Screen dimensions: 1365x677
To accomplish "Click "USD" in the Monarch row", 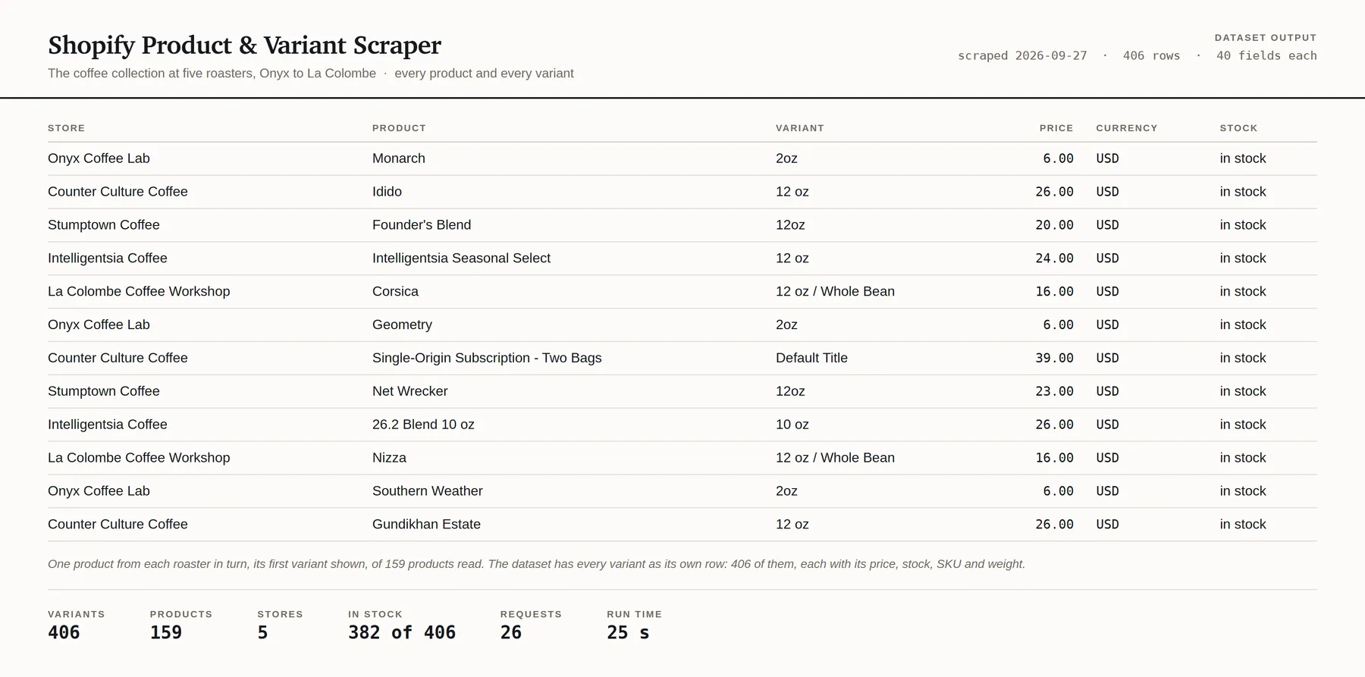I will 1107,158.
